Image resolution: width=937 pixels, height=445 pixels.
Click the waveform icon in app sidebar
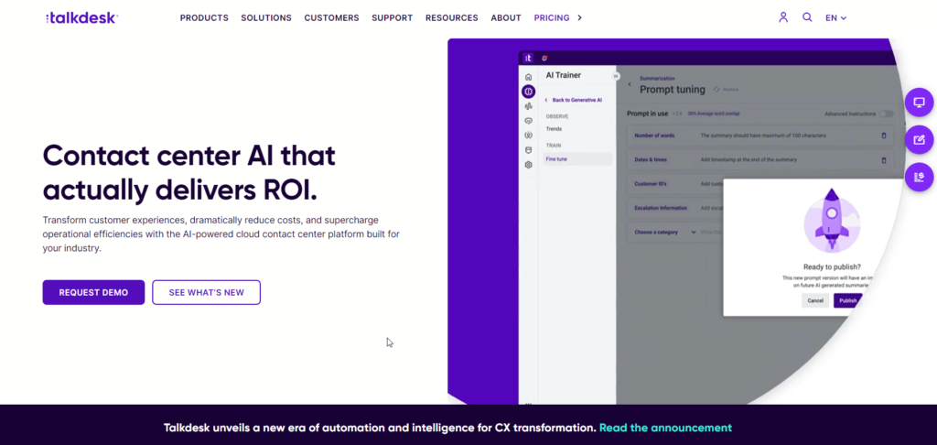point(528,106)
